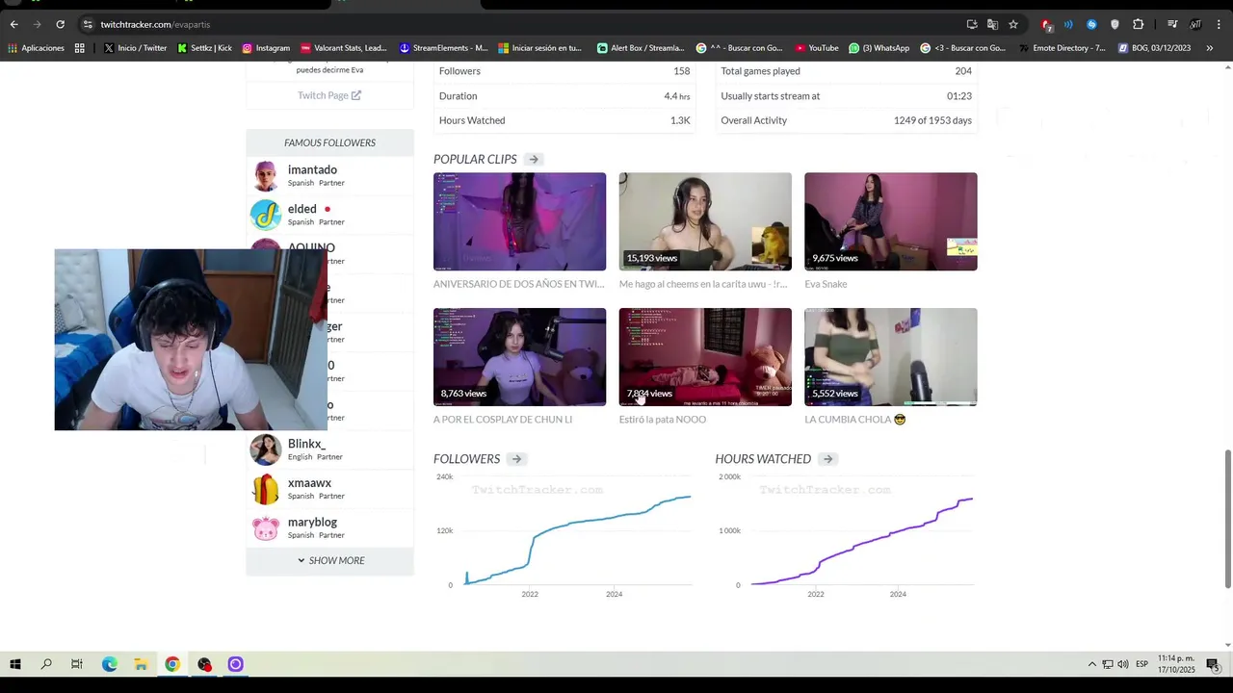This screenshot has height=693, width=1233.
Task: Play the clip with 8,763 views
Action: [x=519, y=357]
